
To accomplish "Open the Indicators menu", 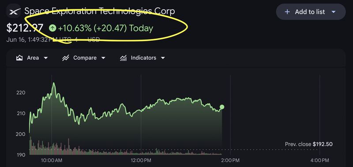I will pos(142,58).
